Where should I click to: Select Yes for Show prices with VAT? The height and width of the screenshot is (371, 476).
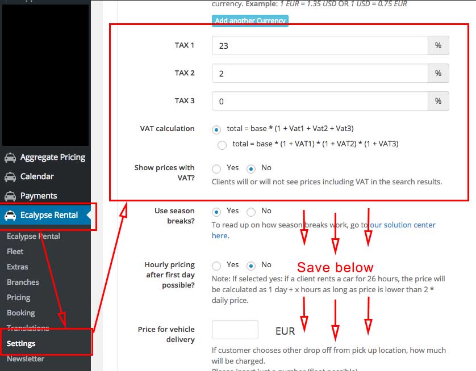coord(216,169)
